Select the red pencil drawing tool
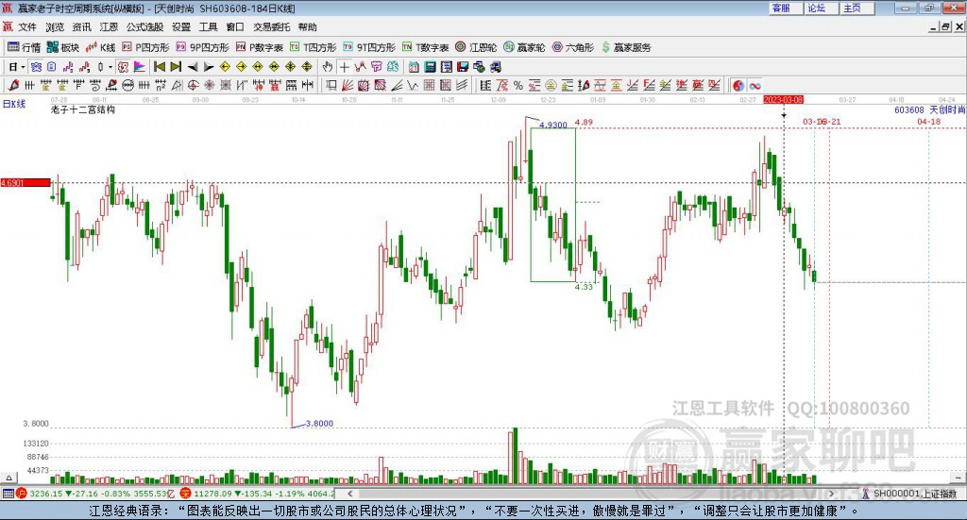The image size is (967, 520). click(13, 85)
